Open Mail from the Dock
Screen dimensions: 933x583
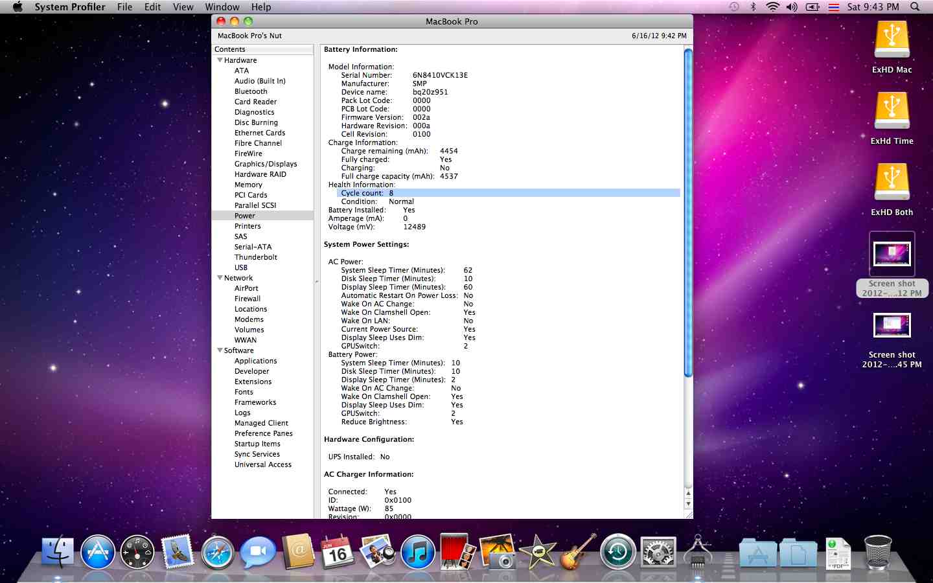tap(178, 551)
